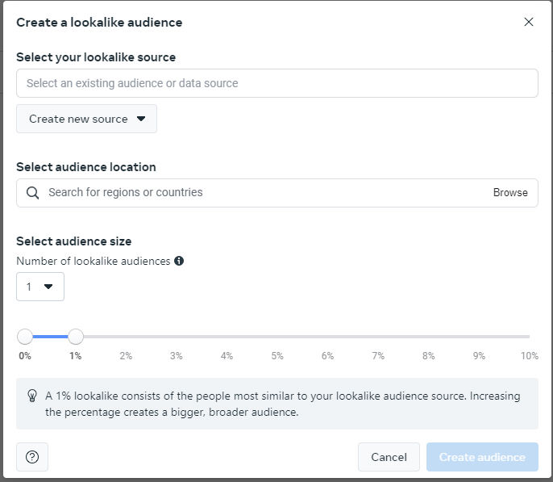Click the slider handle at 1%

tap(76, 337)
